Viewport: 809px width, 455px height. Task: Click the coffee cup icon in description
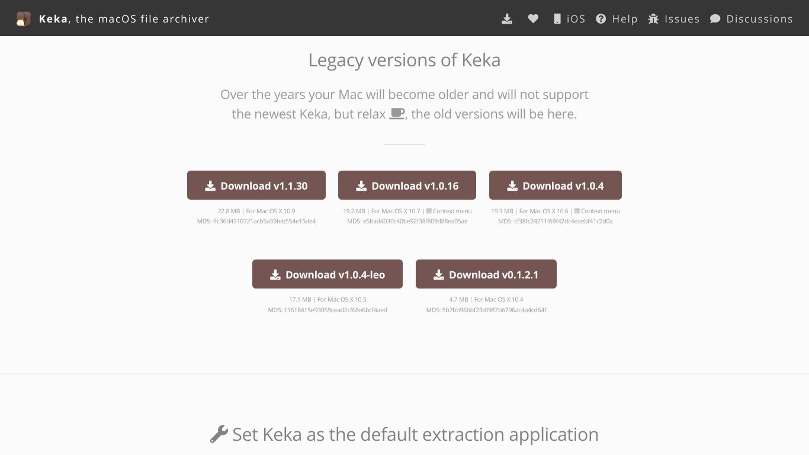pos(397,114)
